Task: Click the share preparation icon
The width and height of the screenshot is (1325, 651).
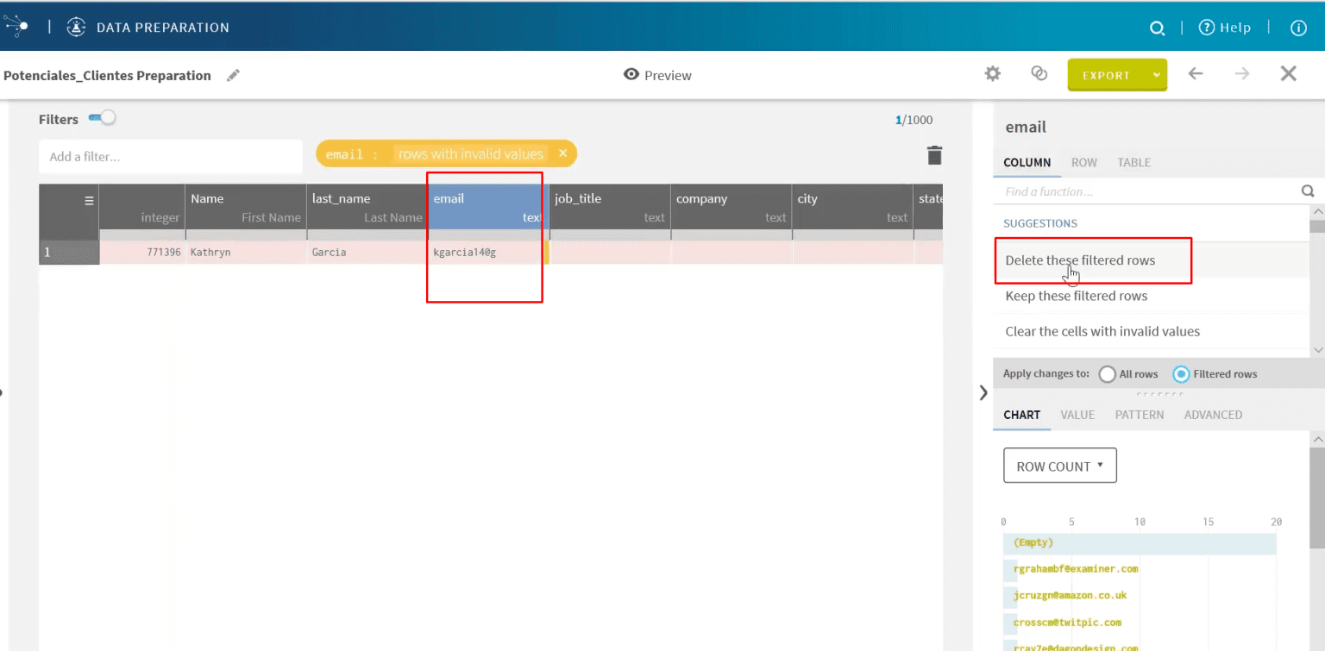Action: point(1039,74)
